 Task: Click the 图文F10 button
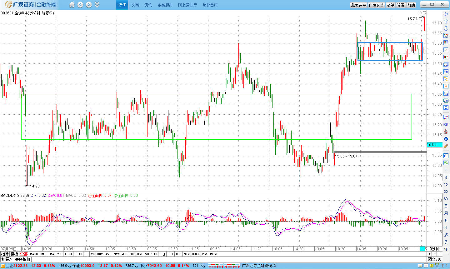pyautogui.click(x=435, y=259)
